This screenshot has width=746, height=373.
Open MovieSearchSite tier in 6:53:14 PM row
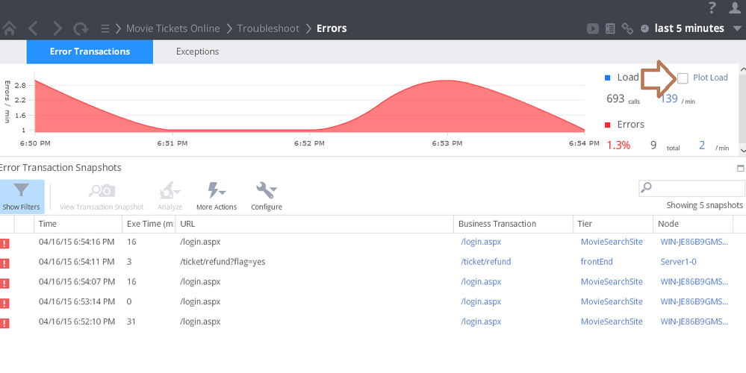[x=612, y=301]
